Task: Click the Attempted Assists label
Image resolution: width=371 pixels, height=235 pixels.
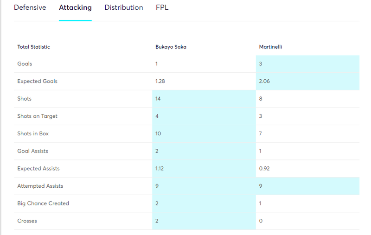Action: point(40,186)
